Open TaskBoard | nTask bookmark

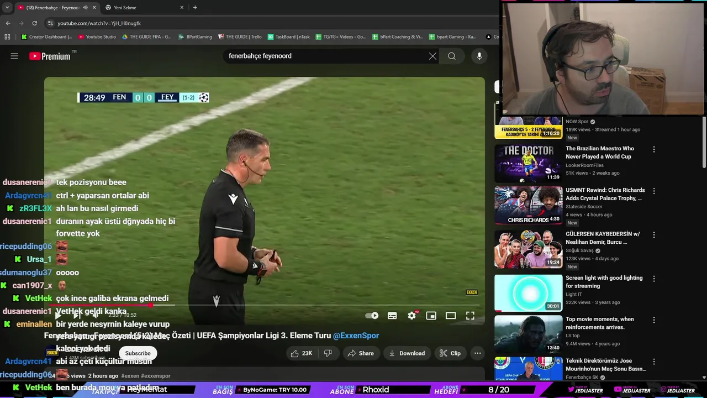[x=288, y=36]
